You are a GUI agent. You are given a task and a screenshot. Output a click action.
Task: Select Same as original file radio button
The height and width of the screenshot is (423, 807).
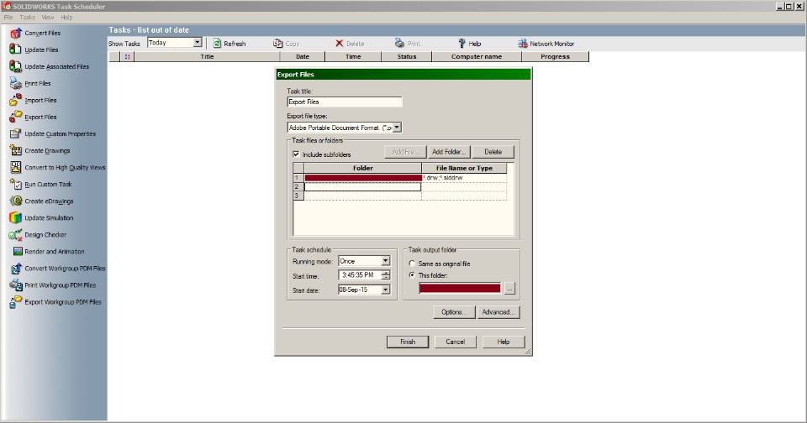point(412,264)
